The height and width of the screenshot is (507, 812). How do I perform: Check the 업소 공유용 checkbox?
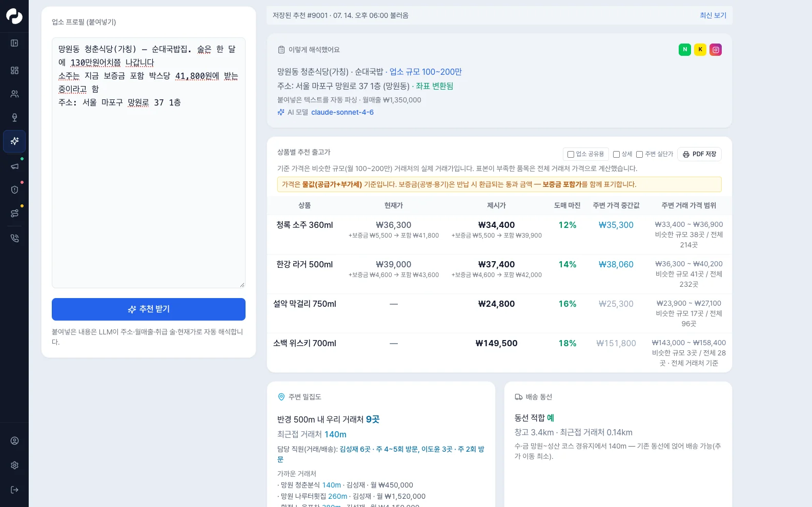(x=571, y=154)
